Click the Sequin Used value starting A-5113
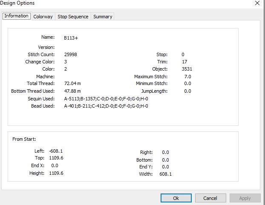The height and width of the screenshot is (205, 265). coord(106,99)
